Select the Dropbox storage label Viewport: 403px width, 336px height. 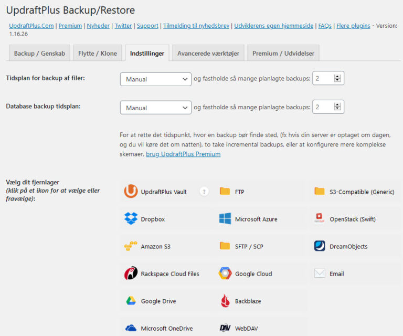(153, 219)
